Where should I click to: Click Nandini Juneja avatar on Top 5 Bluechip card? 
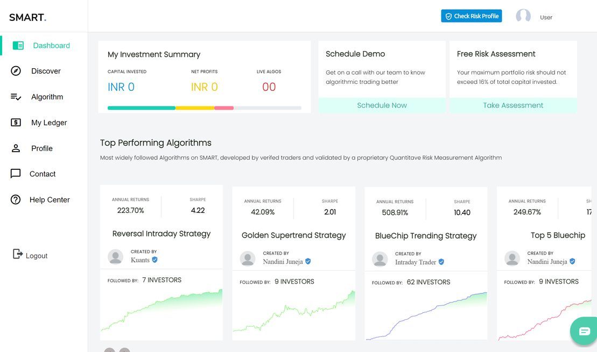(512, 258)
